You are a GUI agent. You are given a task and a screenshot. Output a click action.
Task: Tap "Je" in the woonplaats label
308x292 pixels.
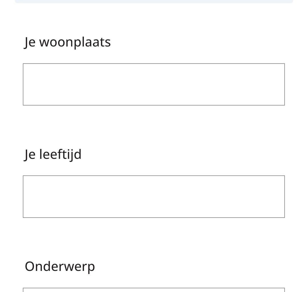tap(30, 42)
